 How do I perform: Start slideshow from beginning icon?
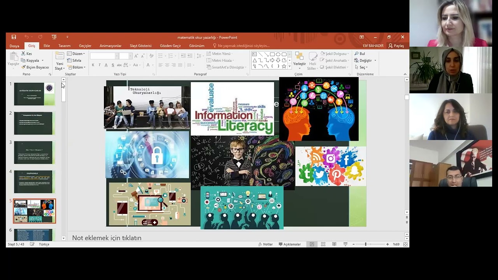pos(54,37)
